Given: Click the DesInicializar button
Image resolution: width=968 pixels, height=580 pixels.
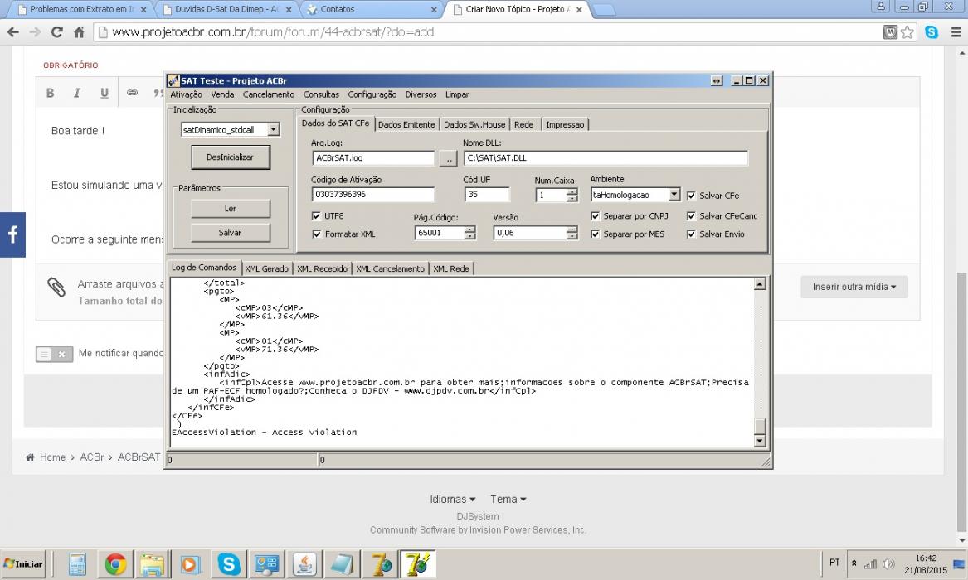Looking at the screenshot, I should tap(231, 157).
